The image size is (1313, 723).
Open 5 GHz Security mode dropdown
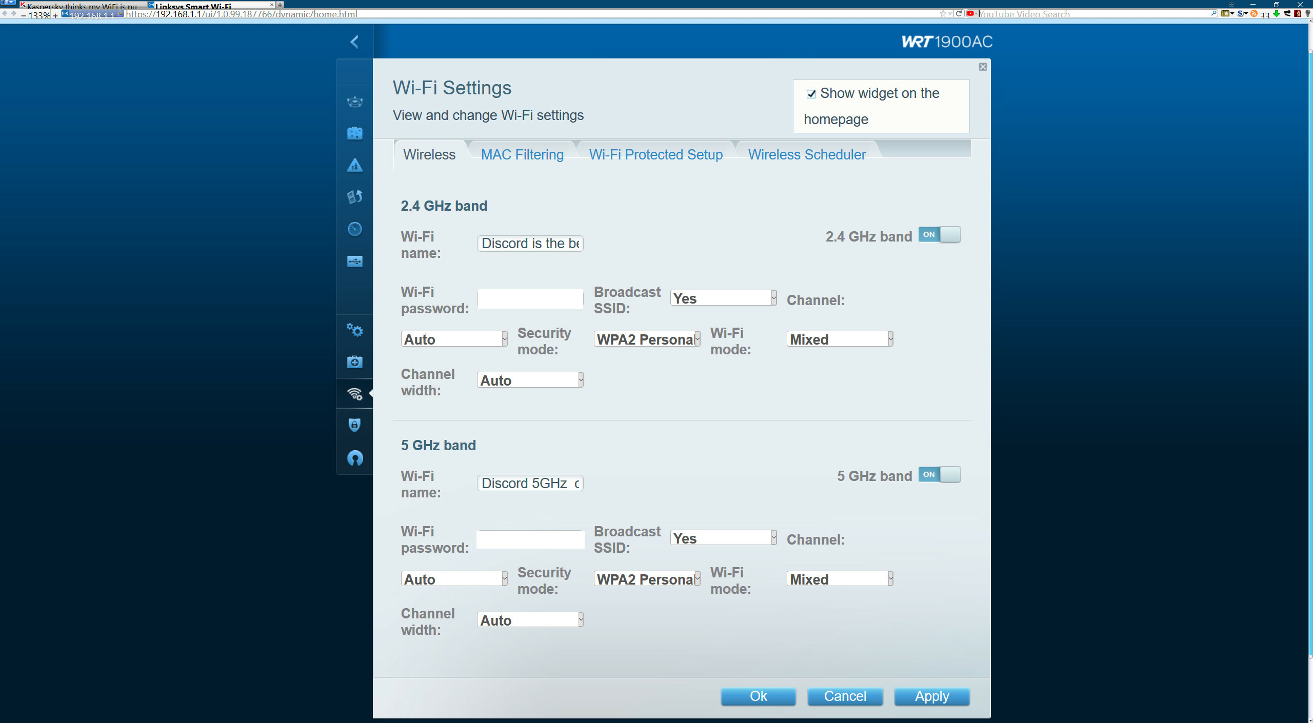tap(647, 579)
